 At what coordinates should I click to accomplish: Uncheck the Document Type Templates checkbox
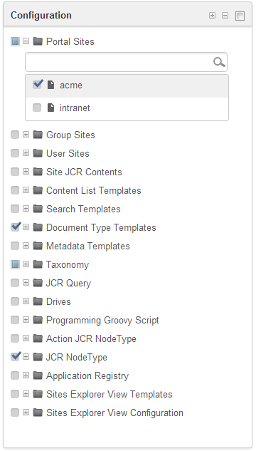pyautogui.click(x=16, y=227)
